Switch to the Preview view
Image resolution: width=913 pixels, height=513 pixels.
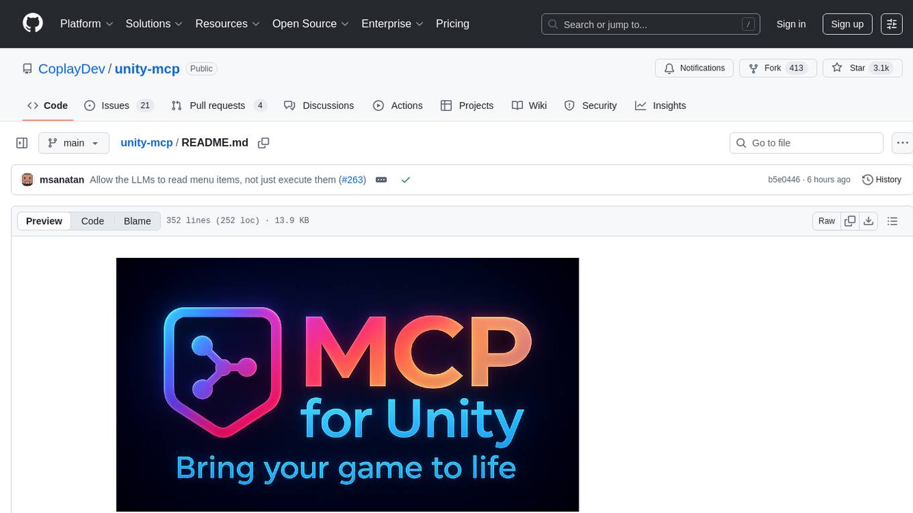click(44, 221)
